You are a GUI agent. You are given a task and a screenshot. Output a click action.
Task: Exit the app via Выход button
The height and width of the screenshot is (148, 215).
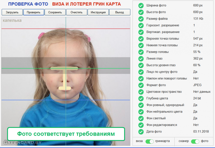pos(120,12)
